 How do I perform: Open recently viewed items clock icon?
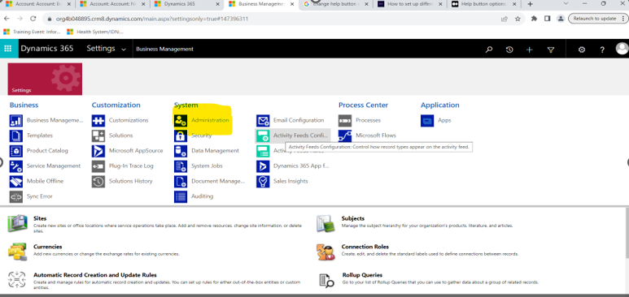coord(509,49)
